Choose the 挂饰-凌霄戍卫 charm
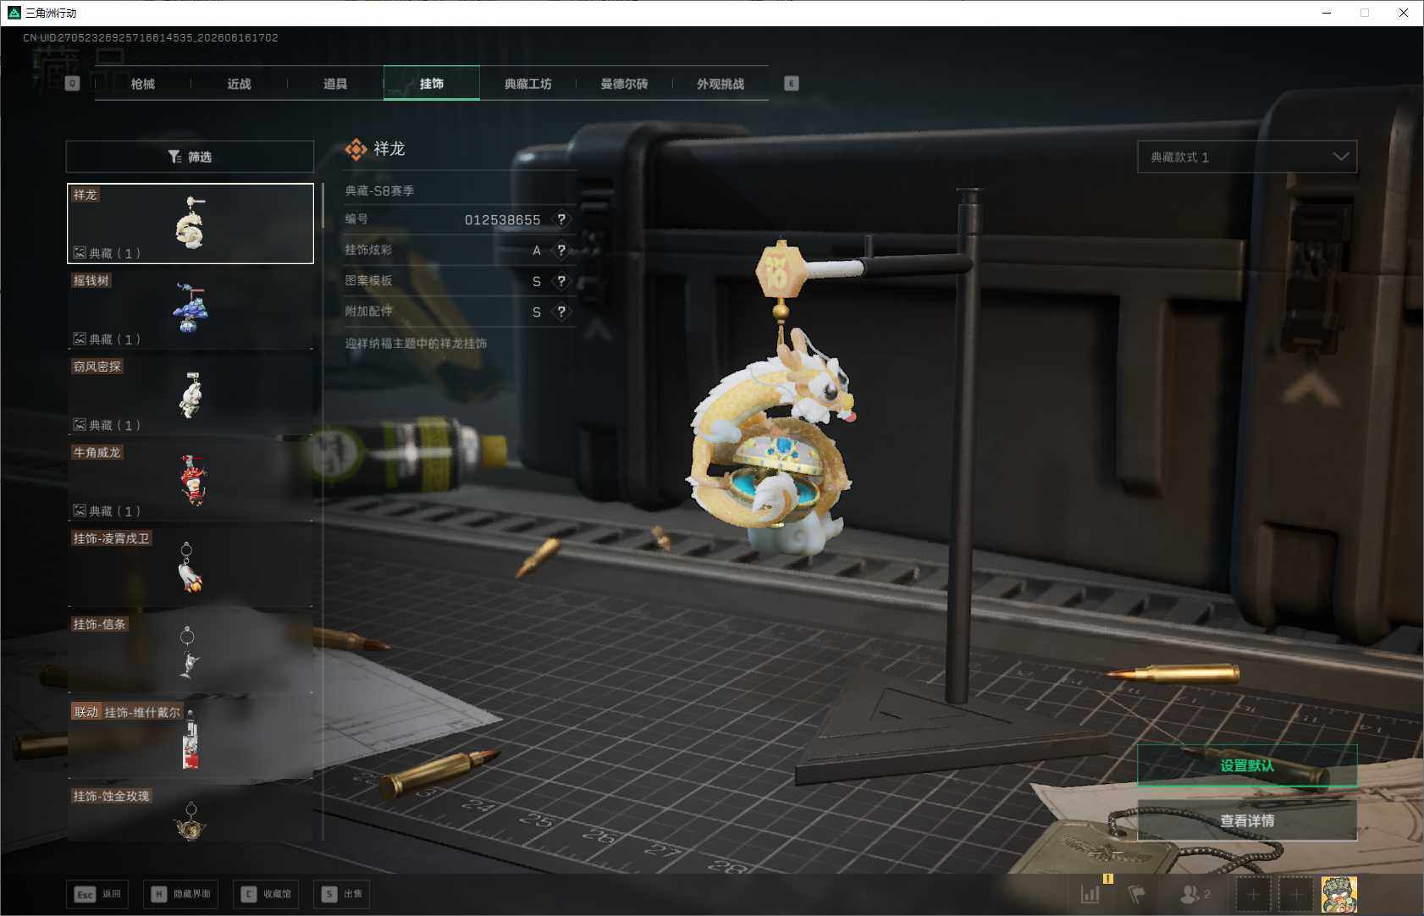 190,567
